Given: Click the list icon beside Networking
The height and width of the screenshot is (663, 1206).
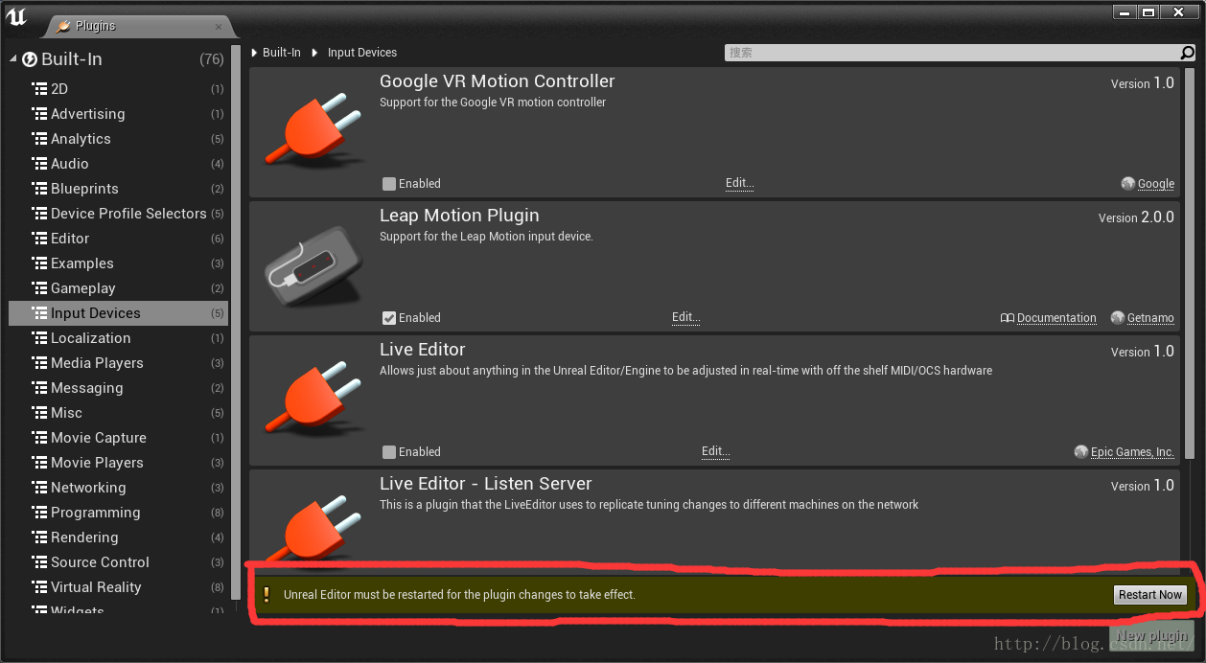Looking at the screenshot, I should tap(39, 488).
